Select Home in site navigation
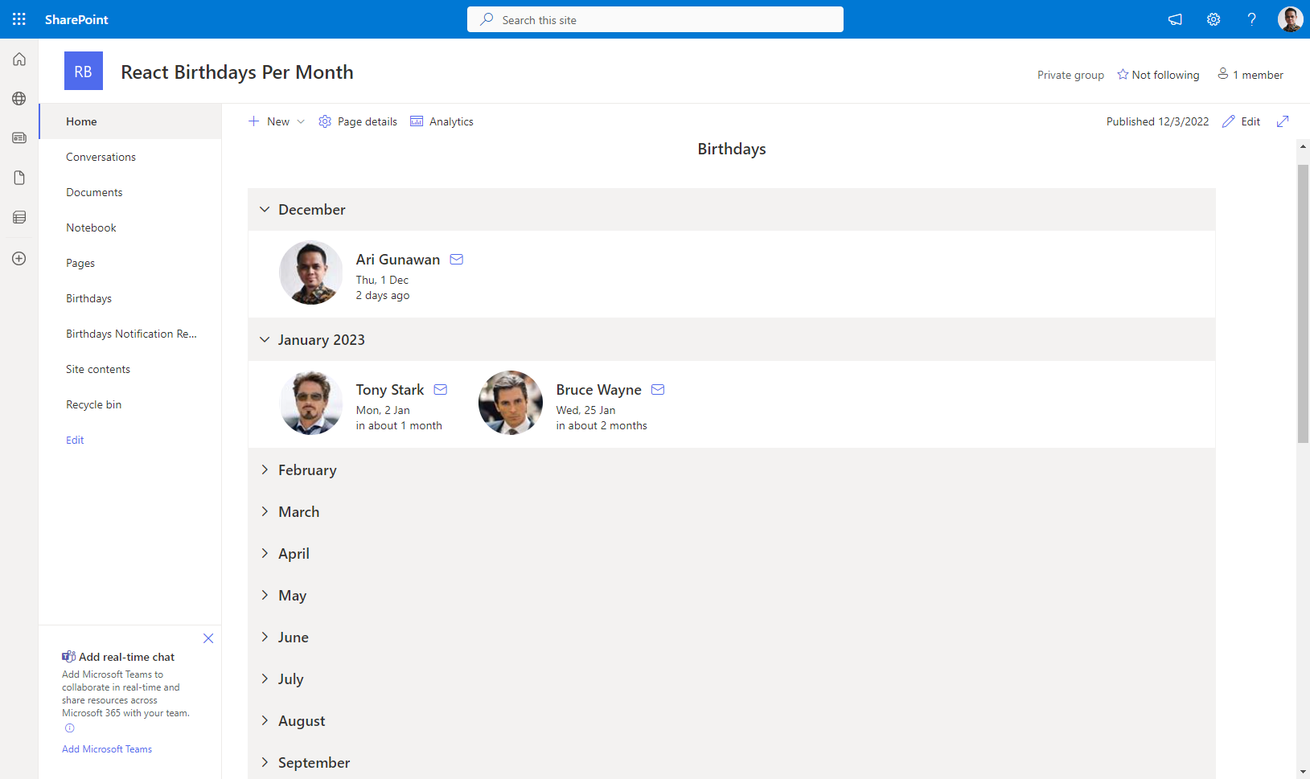This screenshot has width=1310, height=779. (x=130, y=121)
